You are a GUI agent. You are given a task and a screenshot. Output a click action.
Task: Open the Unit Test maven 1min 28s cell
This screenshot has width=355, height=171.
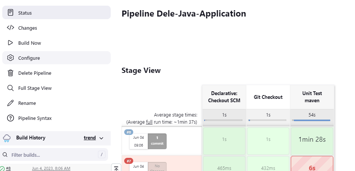click(312, 139)
